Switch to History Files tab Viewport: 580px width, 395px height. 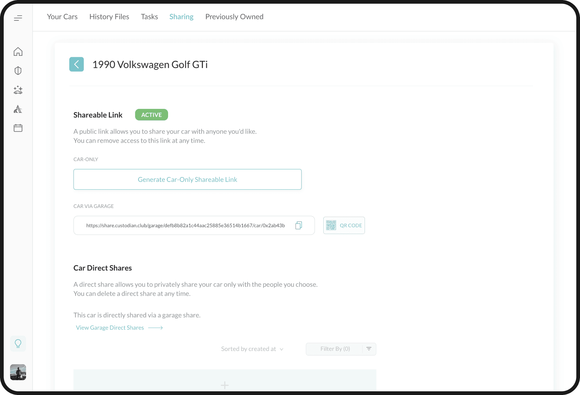[109, 17]
